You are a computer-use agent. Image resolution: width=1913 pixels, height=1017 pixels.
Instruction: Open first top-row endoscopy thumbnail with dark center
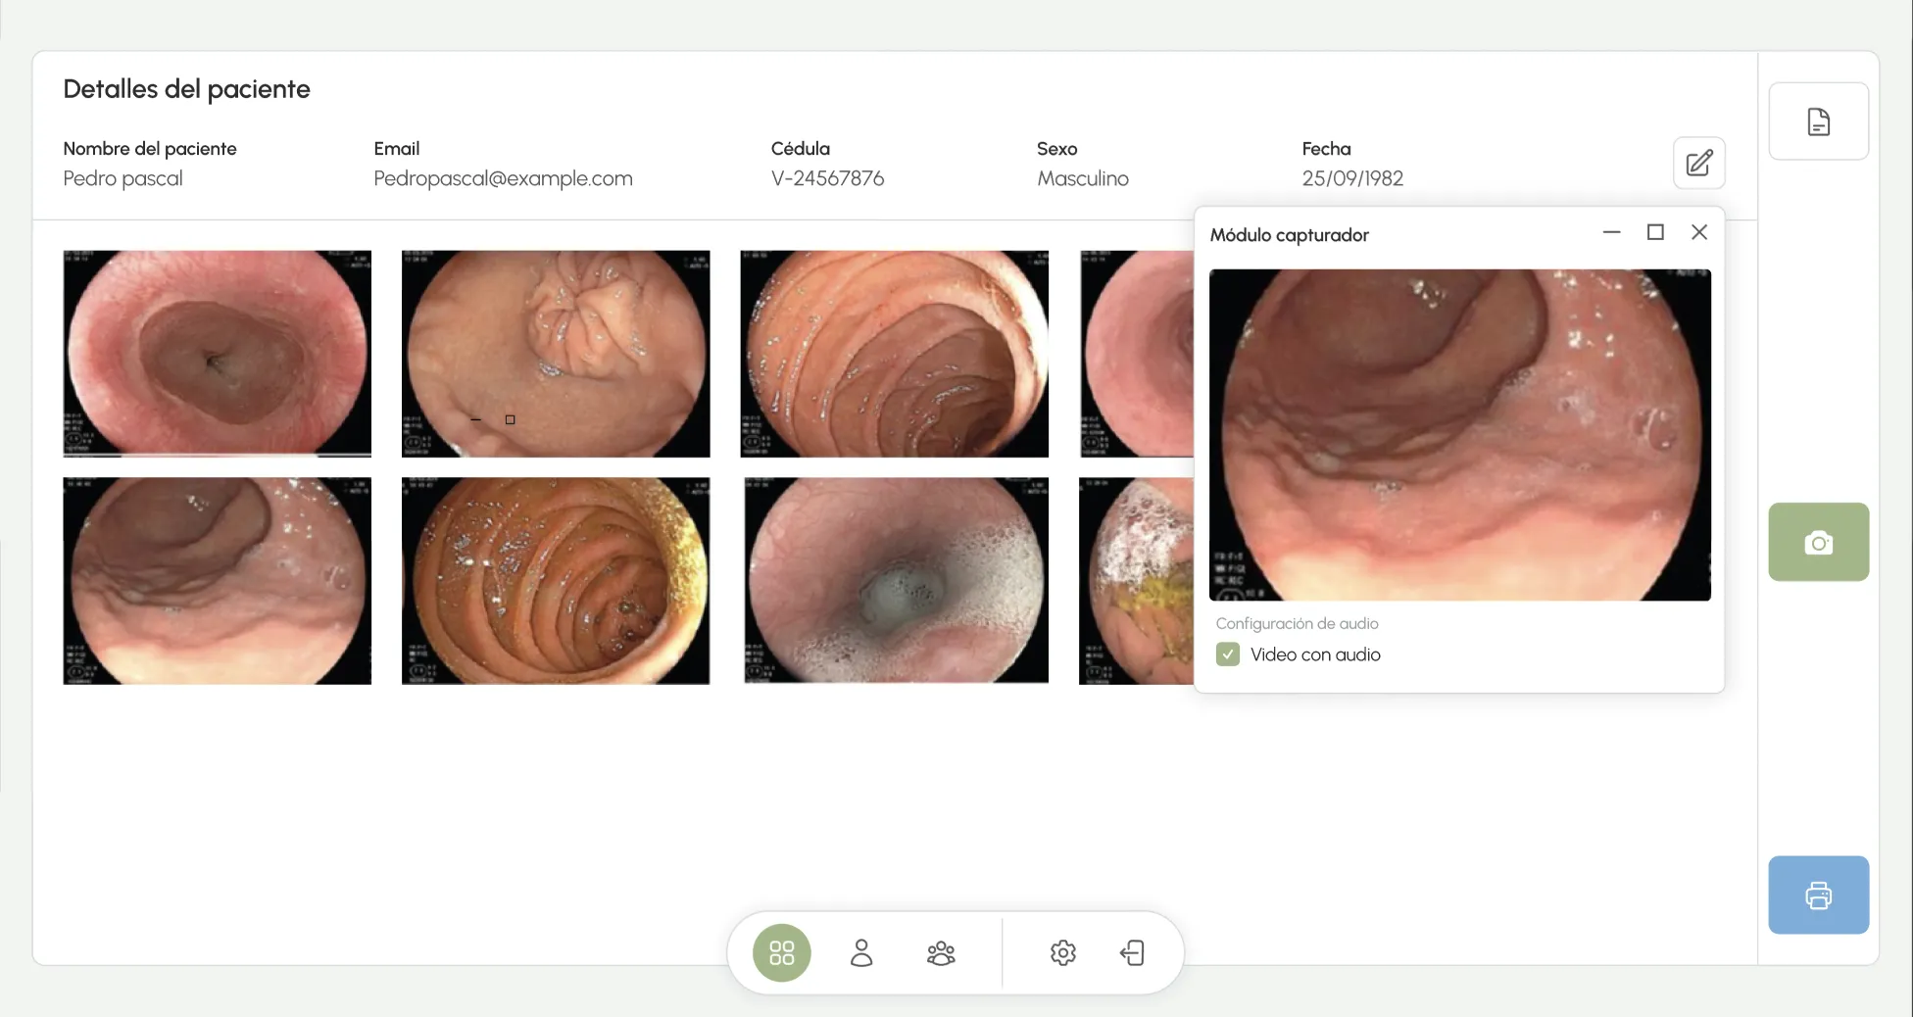[x=217, y=354]
